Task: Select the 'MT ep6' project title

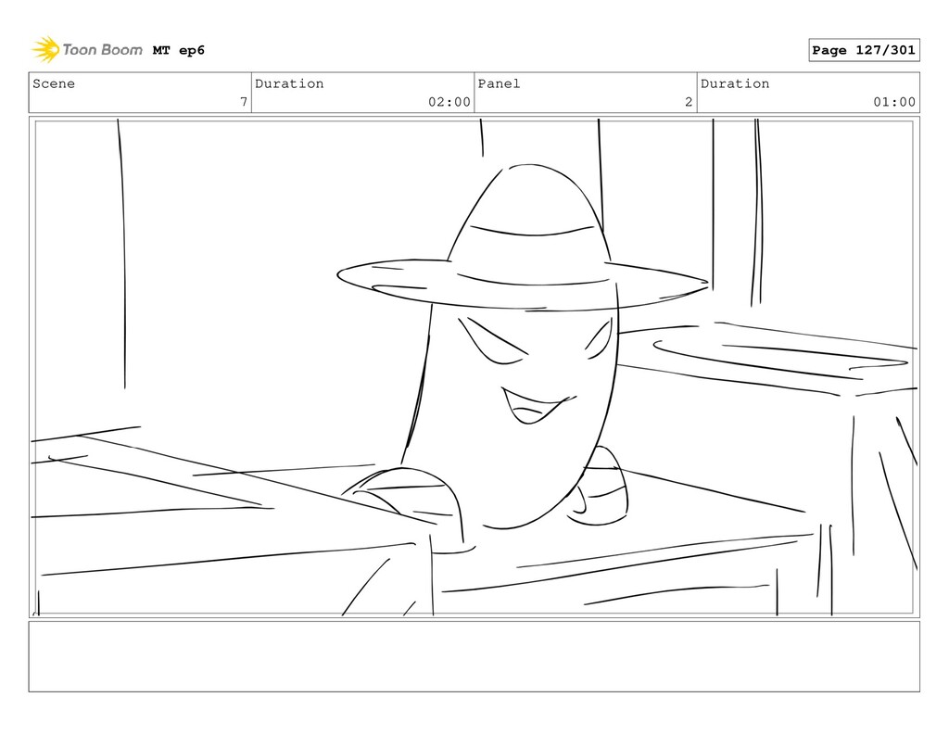Action: coord(179,50)
